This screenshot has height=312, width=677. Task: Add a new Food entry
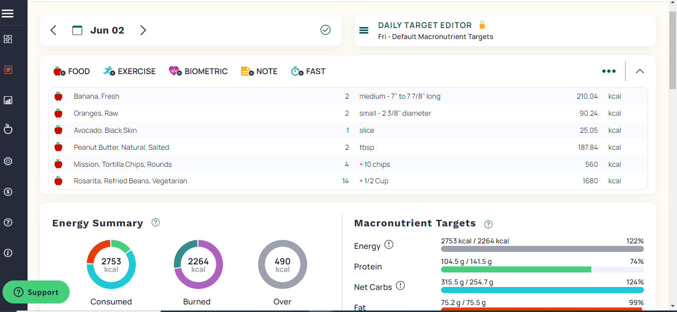click(72, 71)
